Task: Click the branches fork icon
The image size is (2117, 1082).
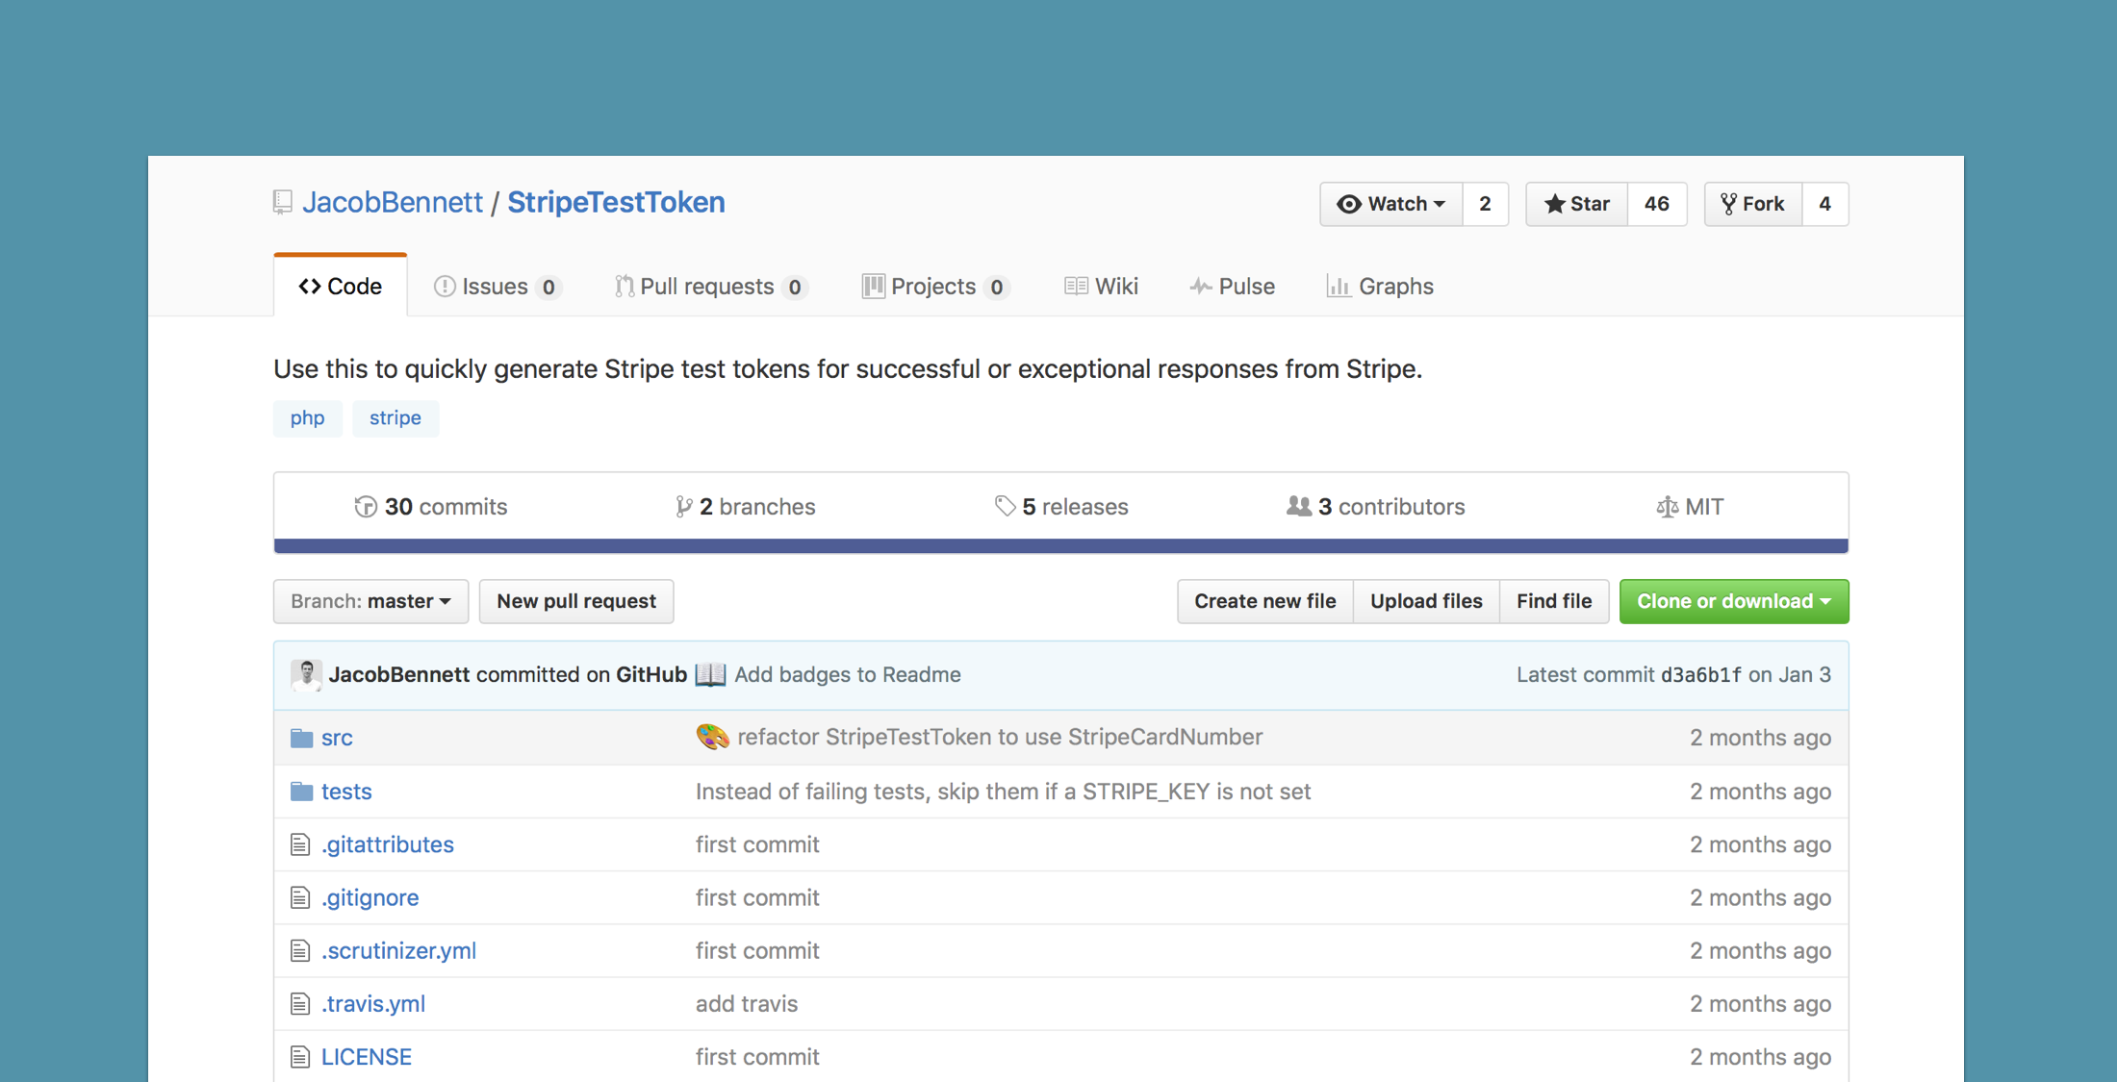Action: pos(683,506)
